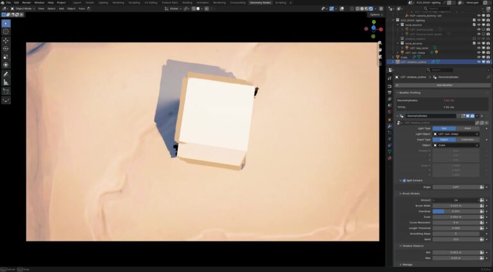Set Light Type to Sun

click(x=444, y=128)
